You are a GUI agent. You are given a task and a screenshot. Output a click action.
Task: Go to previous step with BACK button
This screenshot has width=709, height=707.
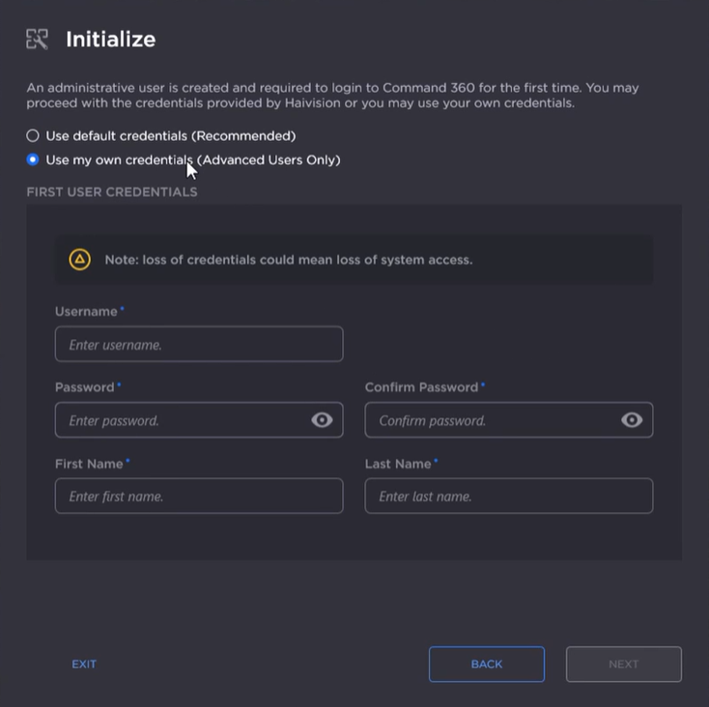coord(486,665)
